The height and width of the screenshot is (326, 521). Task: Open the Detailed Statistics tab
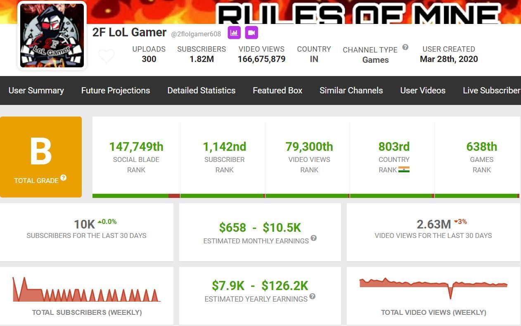click(201, 90)
